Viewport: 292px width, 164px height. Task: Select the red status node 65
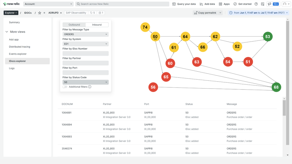[x=166, y=77]
